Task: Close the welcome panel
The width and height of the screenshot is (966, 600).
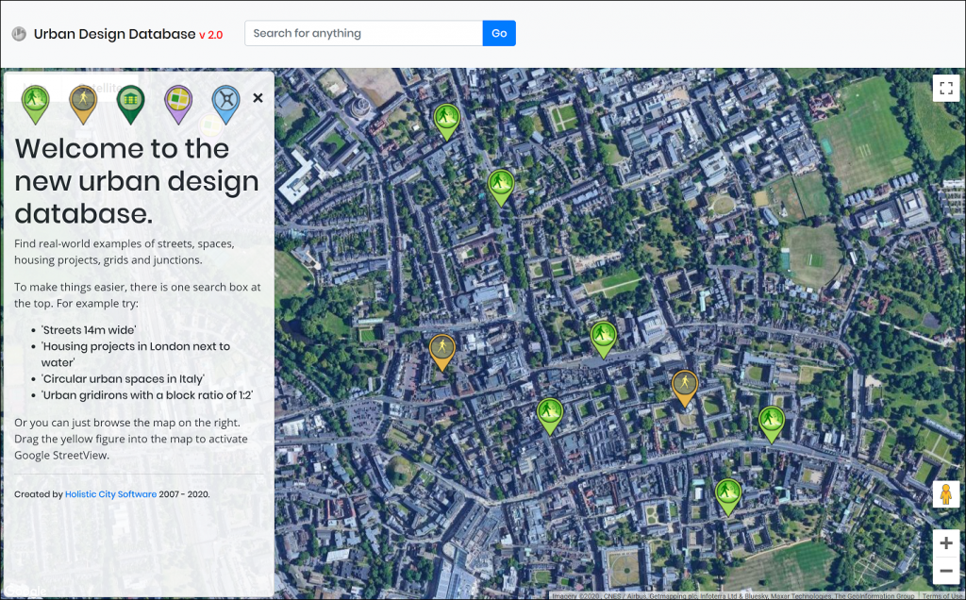Action: [258, 97]
